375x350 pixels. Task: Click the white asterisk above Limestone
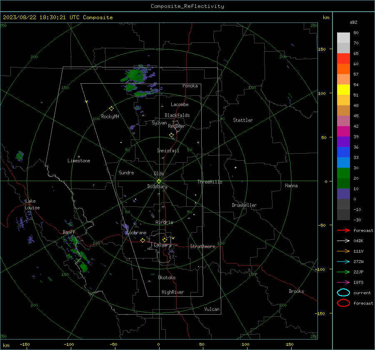point(79,157)
